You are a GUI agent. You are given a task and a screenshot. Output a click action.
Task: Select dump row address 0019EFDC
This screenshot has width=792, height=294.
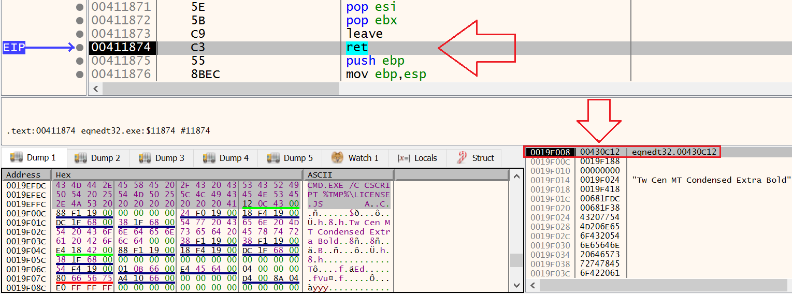tap(26, 185)
